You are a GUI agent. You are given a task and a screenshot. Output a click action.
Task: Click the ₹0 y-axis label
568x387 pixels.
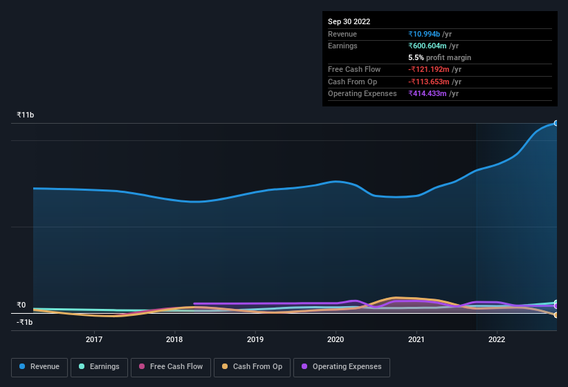[21, 305]
